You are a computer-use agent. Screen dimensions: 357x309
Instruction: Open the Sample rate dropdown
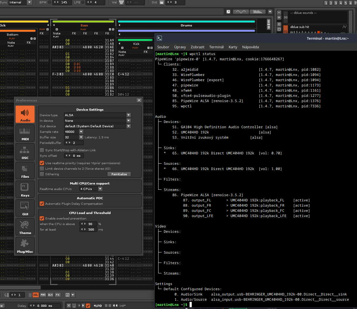(x=74, y=132)
